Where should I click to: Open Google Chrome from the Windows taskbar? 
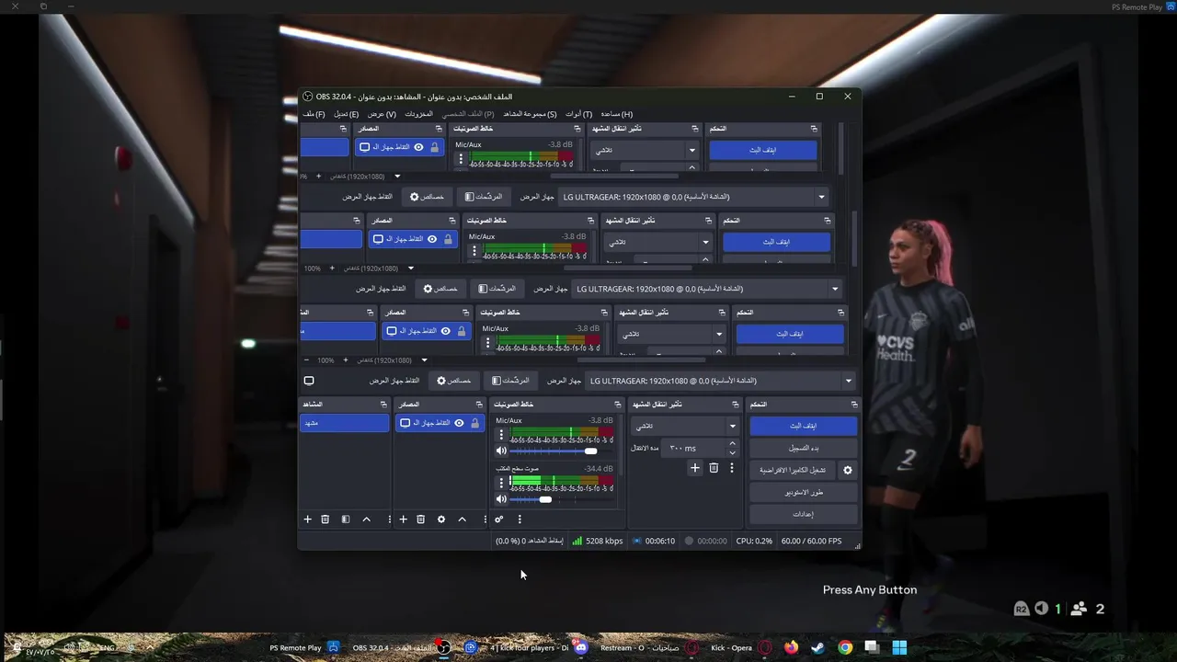[845, 647]
